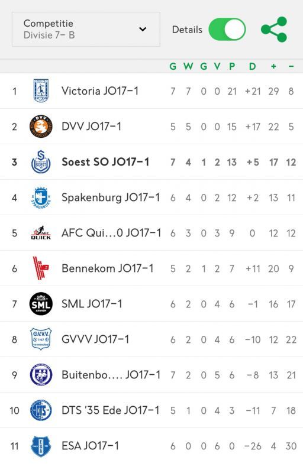Expand the Divisie 7-B chevron arrow
This screenshot has width=303, height=473.
click(x=143, y=29)
